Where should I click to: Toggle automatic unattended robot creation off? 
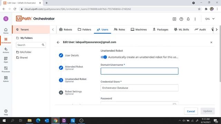104,57
